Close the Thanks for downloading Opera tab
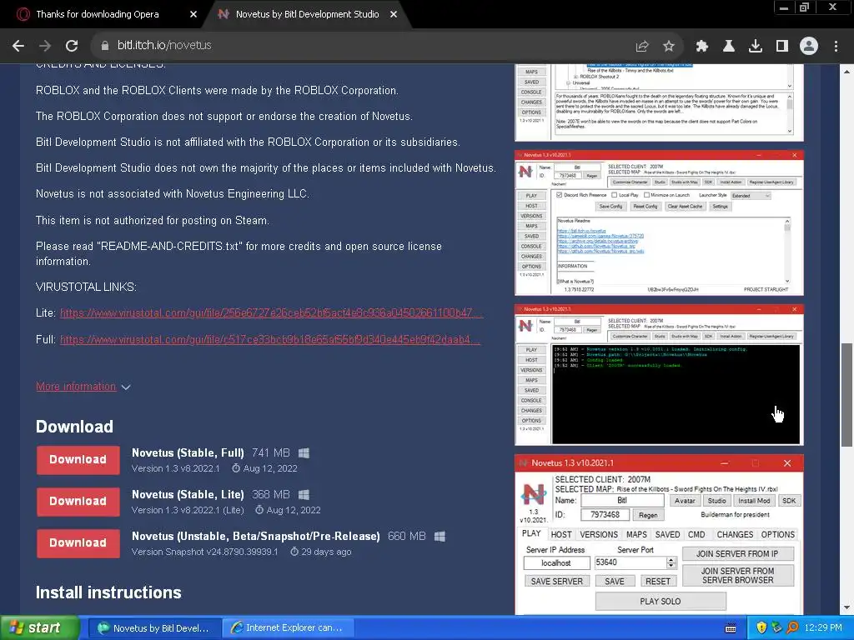The height and width of the screenshot is (640, 854). pos(193,15)
